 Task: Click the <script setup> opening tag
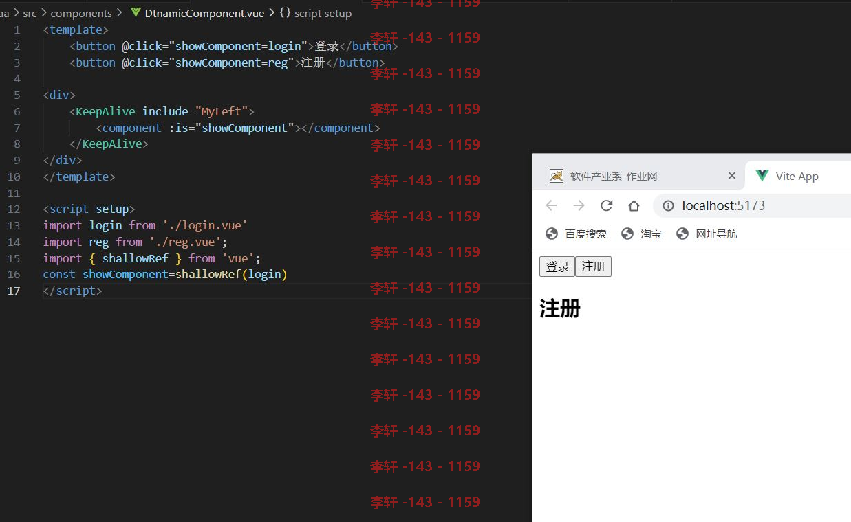pyautogui.click(x=89, y=209)
